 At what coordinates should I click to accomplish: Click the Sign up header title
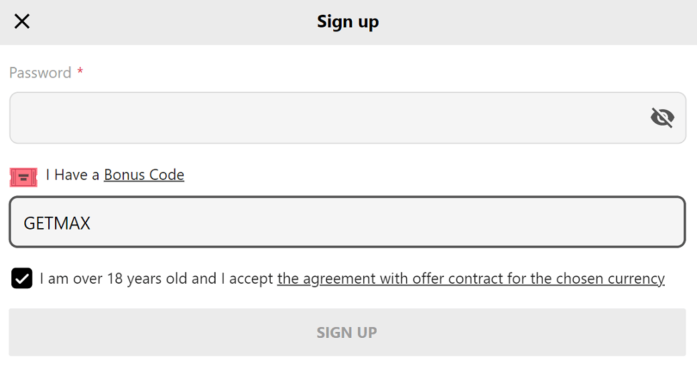[348, 21]
